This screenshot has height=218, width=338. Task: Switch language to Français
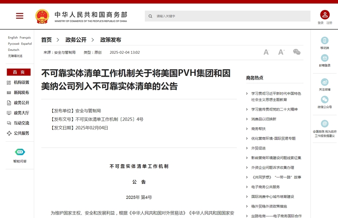click(x=25, y=38)
